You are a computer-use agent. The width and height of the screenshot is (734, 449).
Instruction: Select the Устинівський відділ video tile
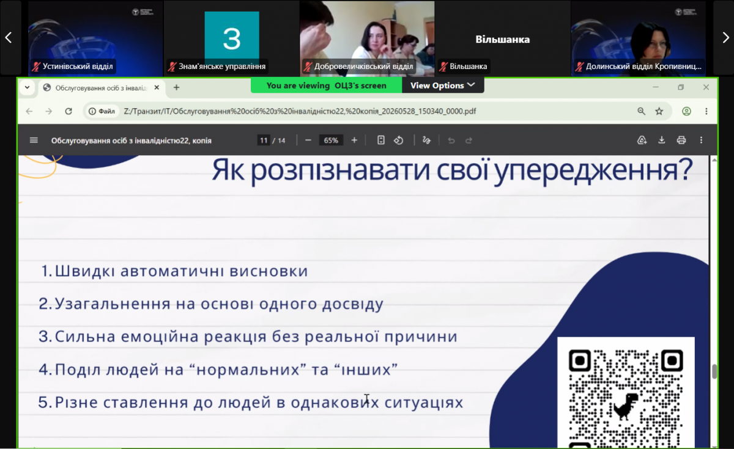[x=95, y=37]
